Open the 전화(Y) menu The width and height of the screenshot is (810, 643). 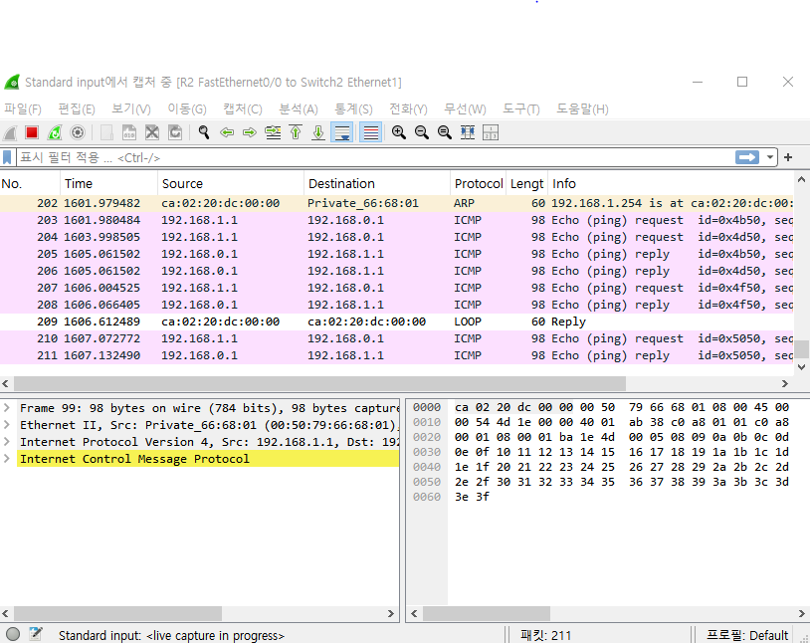pos(408,109)
